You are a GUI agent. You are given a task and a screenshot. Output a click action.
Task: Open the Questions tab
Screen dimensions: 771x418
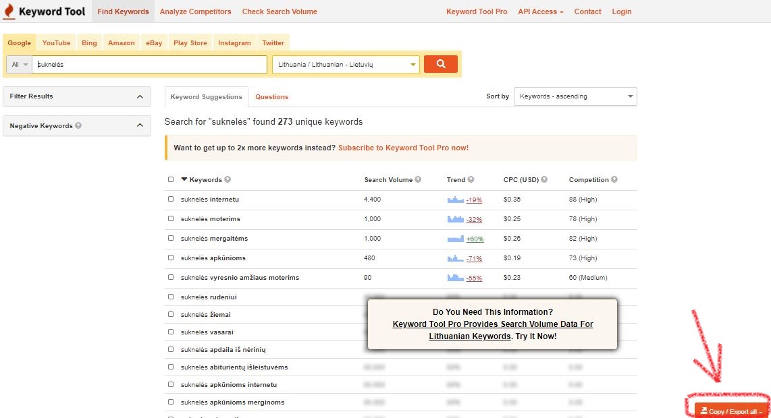tap(271, 97)
